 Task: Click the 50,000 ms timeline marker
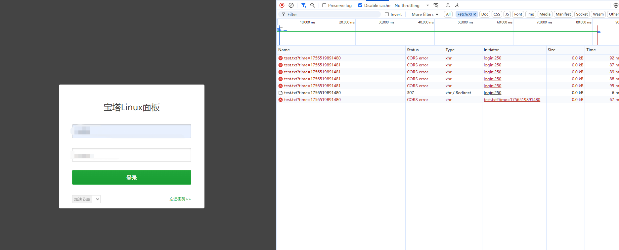click(465, 22)
